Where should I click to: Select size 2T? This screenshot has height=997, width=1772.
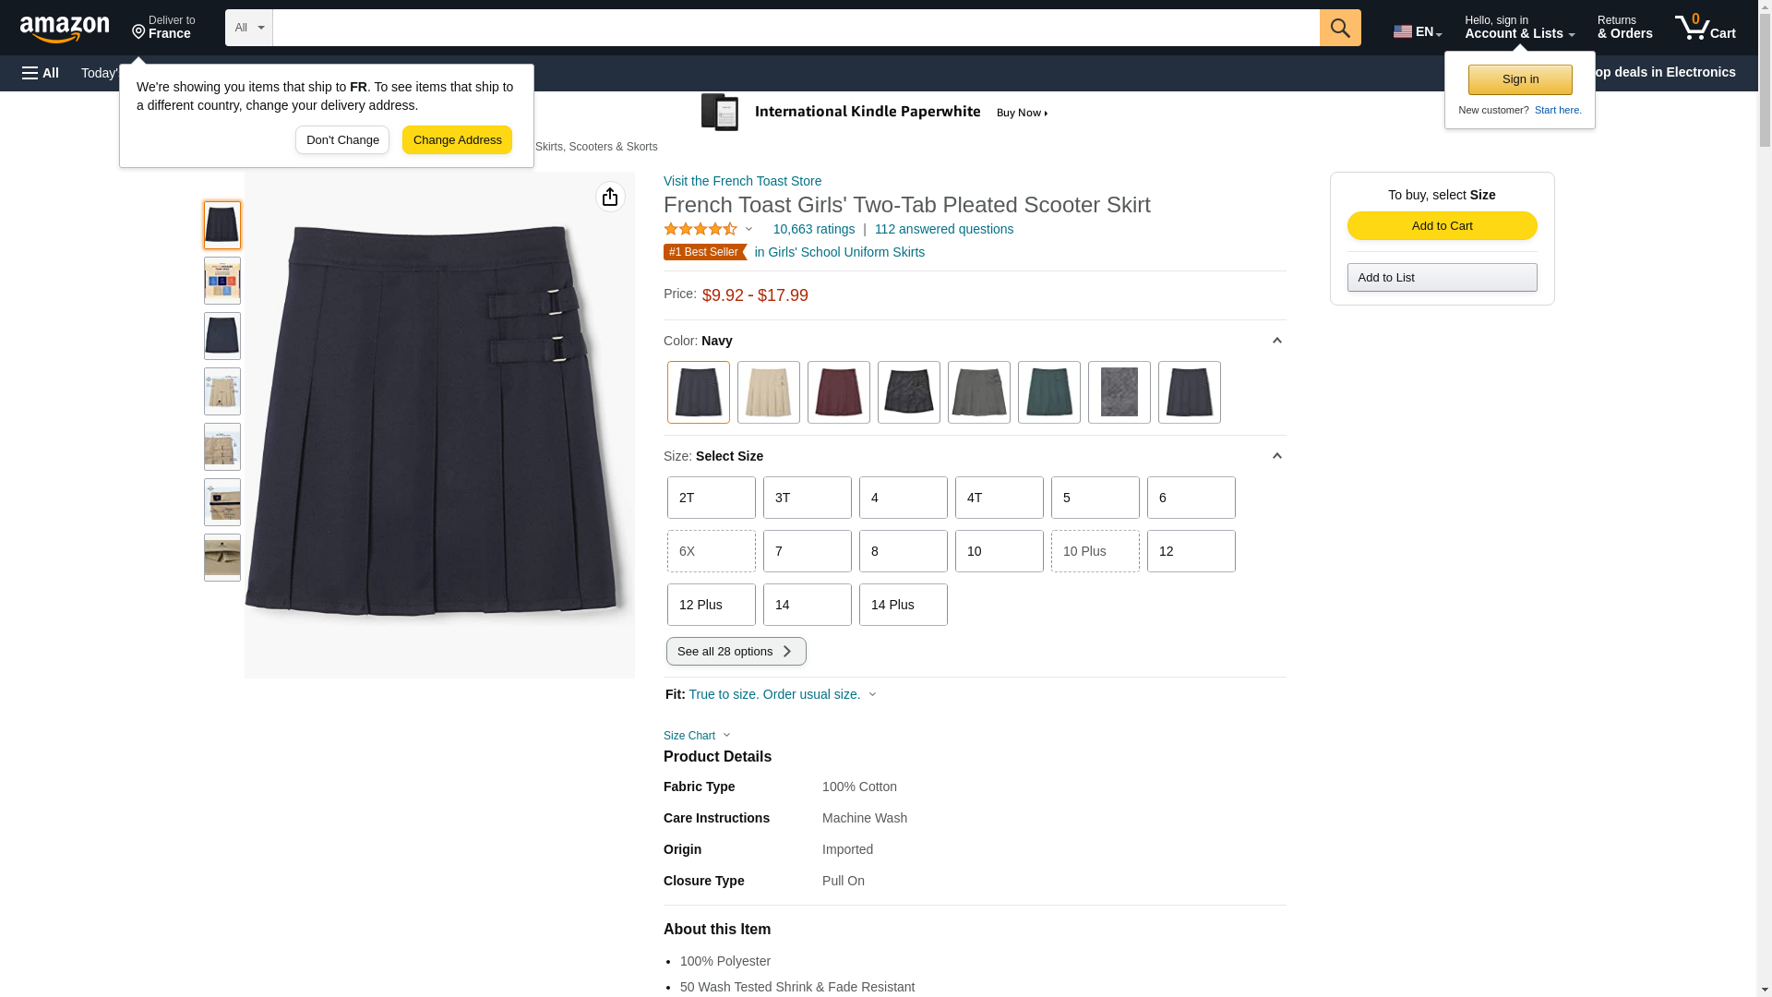point(712,498)
